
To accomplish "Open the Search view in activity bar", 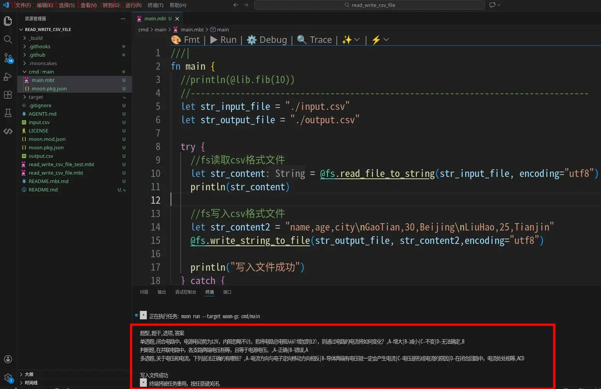I will click(x=8, y=39).
